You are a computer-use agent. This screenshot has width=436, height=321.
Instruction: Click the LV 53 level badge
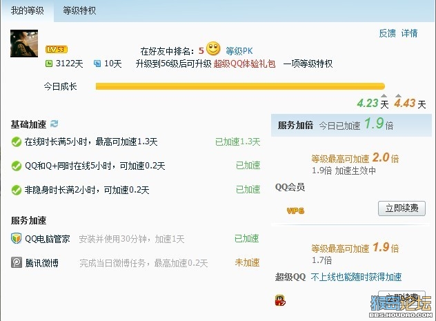57,50
